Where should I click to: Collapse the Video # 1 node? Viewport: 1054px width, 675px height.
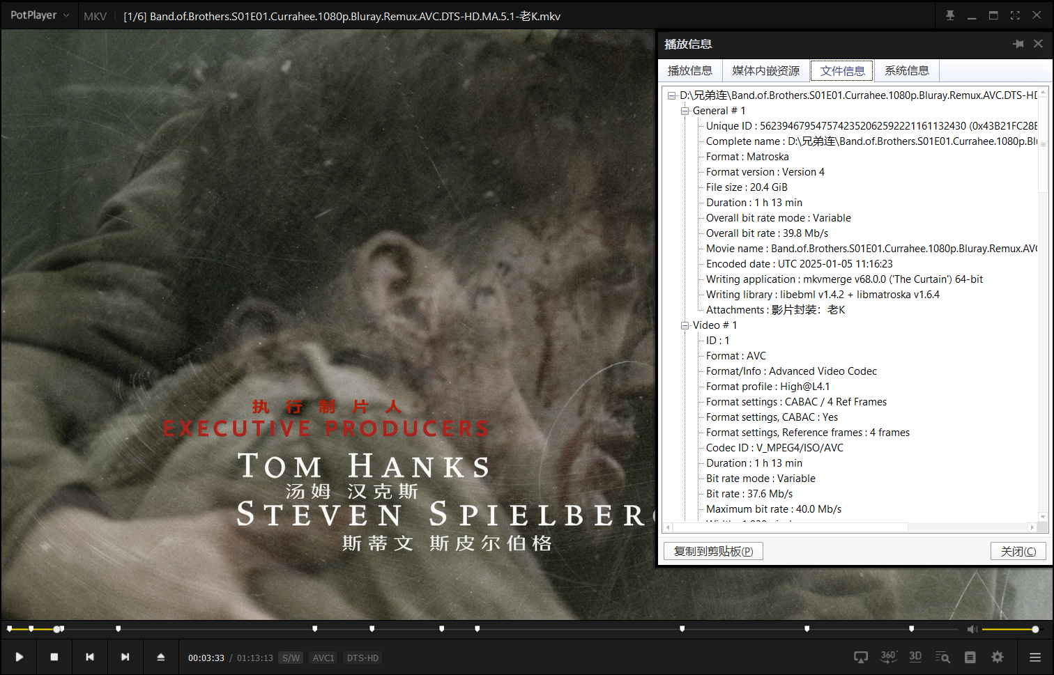tap(685, 325)
